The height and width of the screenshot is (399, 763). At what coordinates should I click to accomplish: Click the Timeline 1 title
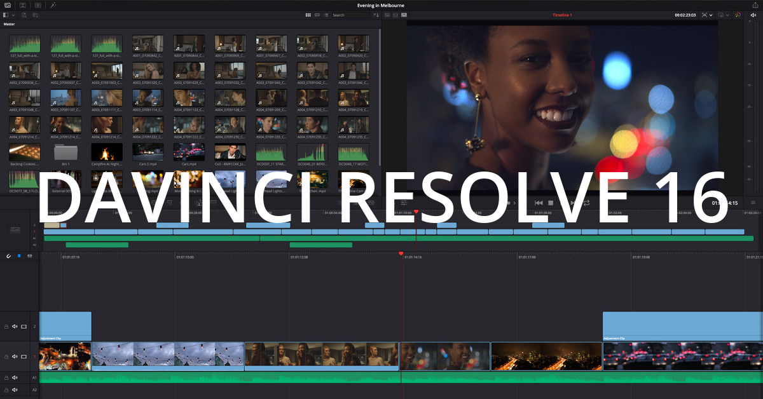562,15
